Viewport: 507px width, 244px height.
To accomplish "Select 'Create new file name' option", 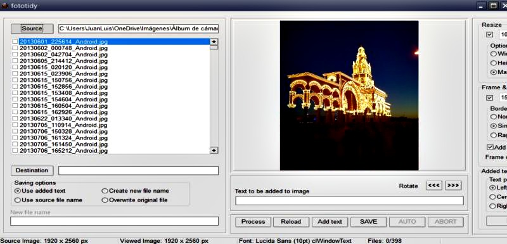I will (x=135, y=191).
